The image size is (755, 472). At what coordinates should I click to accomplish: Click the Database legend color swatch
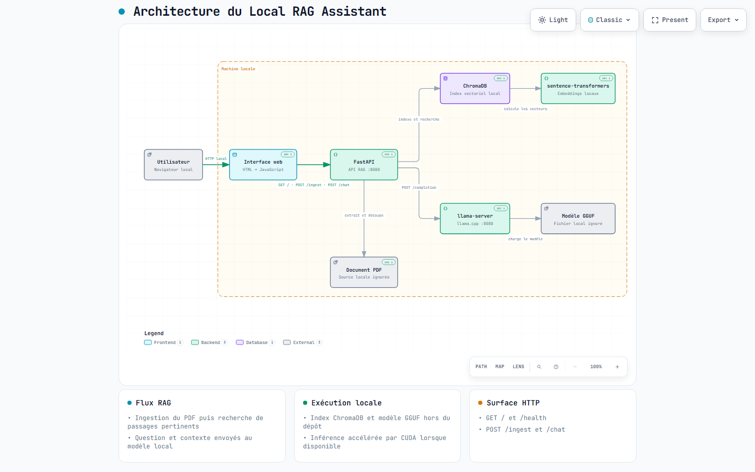pos(240,342)
